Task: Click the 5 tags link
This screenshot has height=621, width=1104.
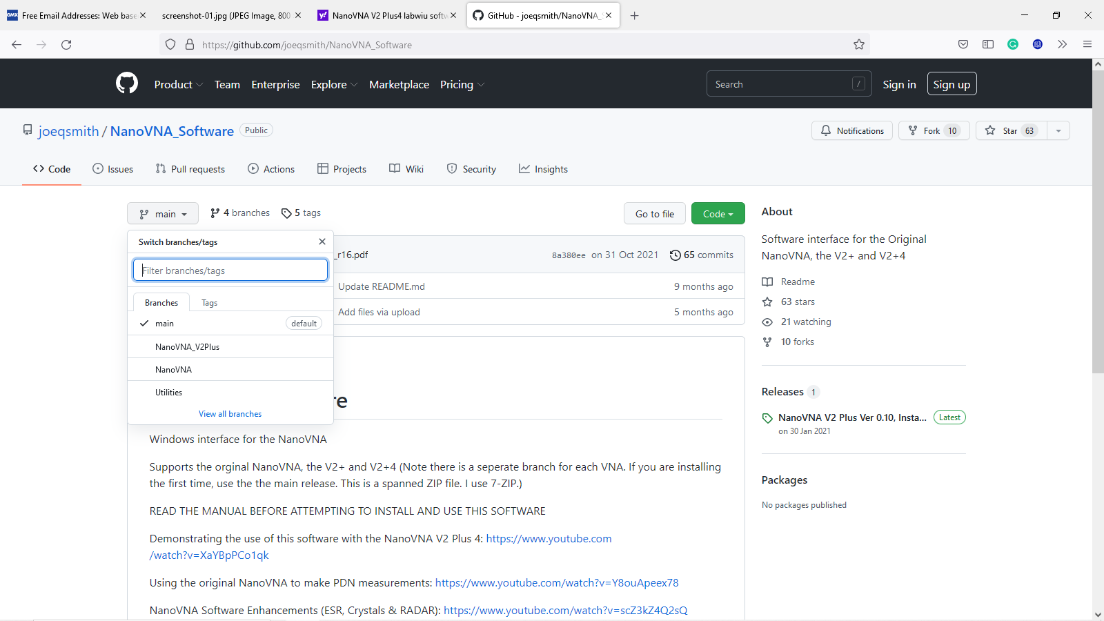Action: (x=302, y=213)
